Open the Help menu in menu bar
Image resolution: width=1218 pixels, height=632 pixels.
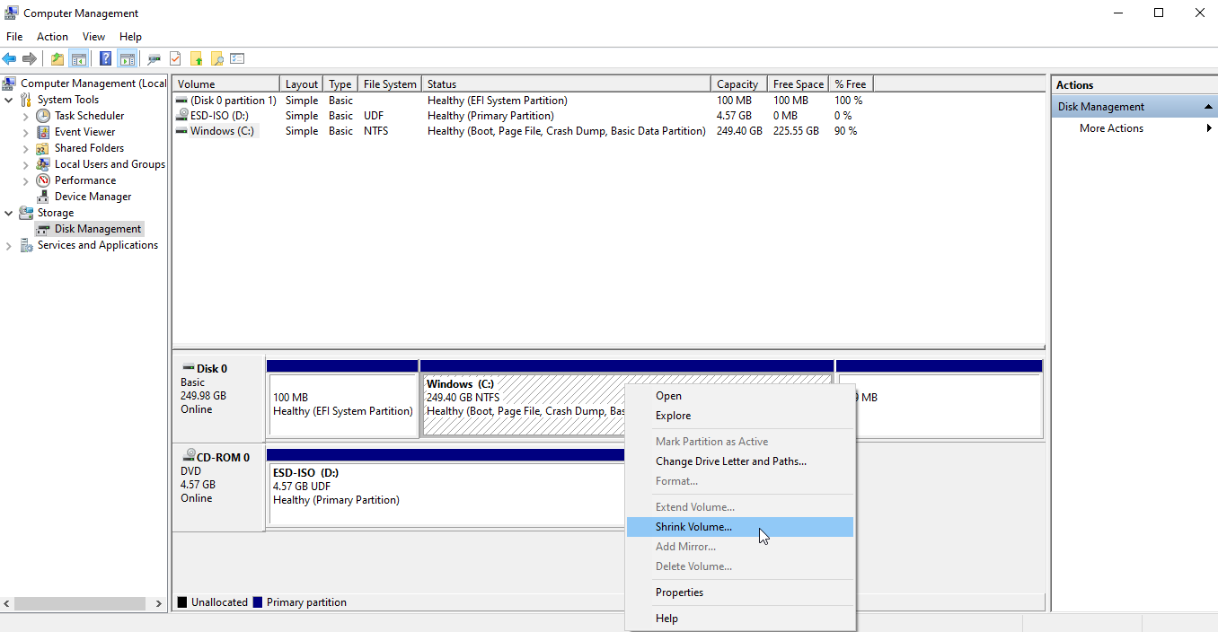[x=130, y=37]
